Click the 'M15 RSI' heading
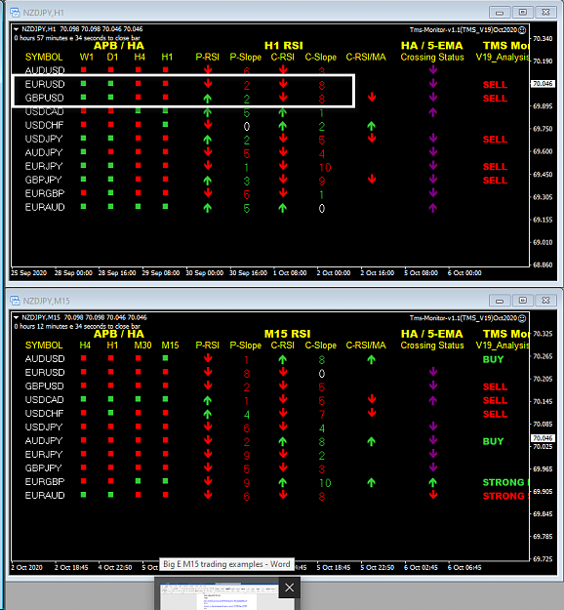 coord(288,334)
